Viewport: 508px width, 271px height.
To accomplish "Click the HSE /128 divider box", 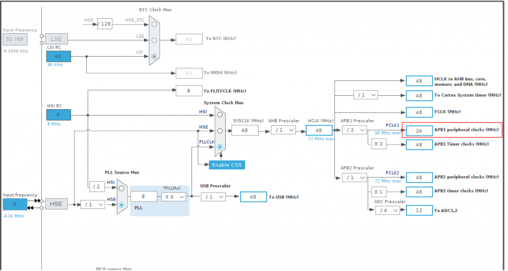I will point(105,24).
